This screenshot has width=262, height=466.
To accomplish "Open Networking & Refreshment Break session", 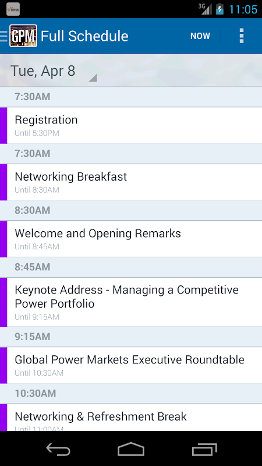I will coord(131,418).
